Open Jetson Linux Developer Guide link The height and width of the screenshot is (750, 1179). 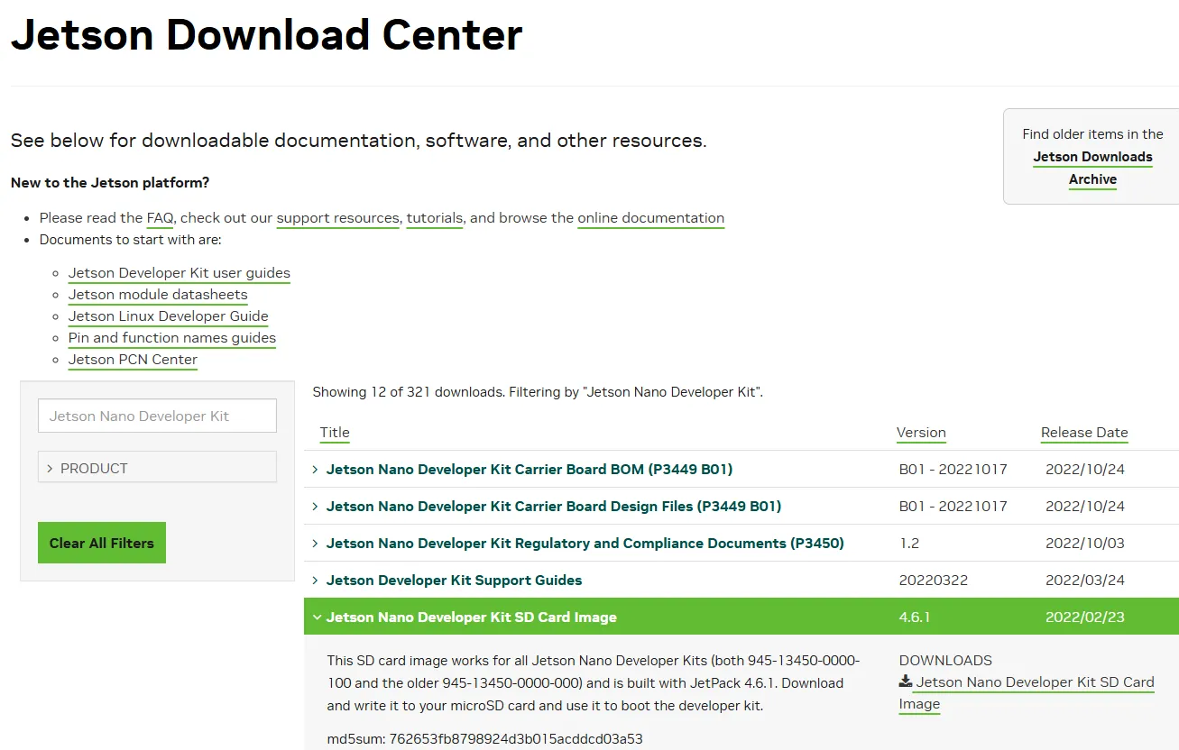click(169, 316)
